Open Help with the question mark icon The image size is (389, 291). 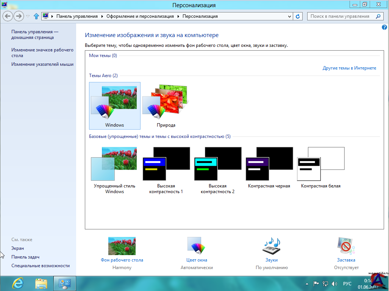(384, 27)
